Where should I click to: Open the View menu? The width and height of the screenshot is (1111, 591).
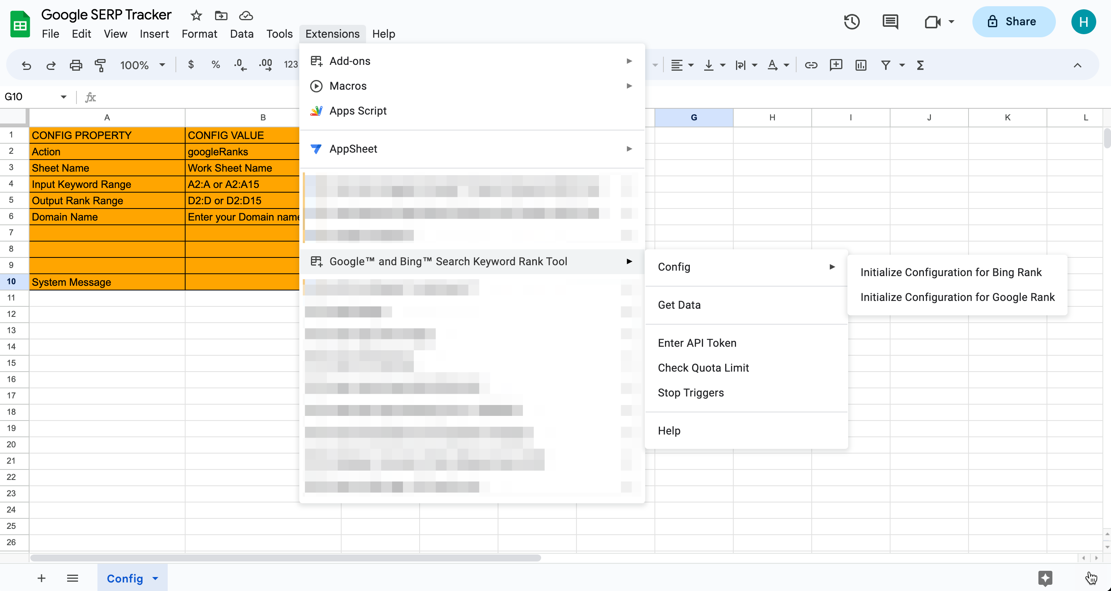point(115,34)
